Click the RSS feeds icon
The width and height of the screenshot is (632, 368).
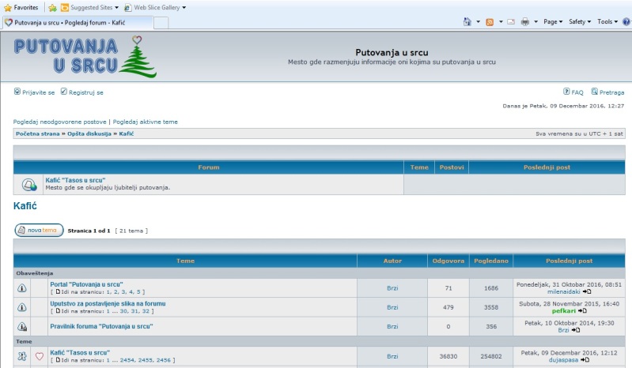[490, 22]
